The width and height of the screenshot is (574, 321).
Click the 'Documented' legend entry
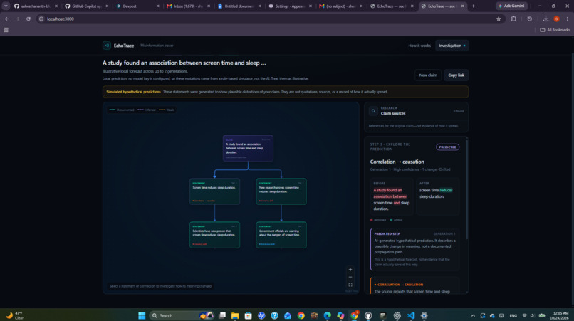122,110
